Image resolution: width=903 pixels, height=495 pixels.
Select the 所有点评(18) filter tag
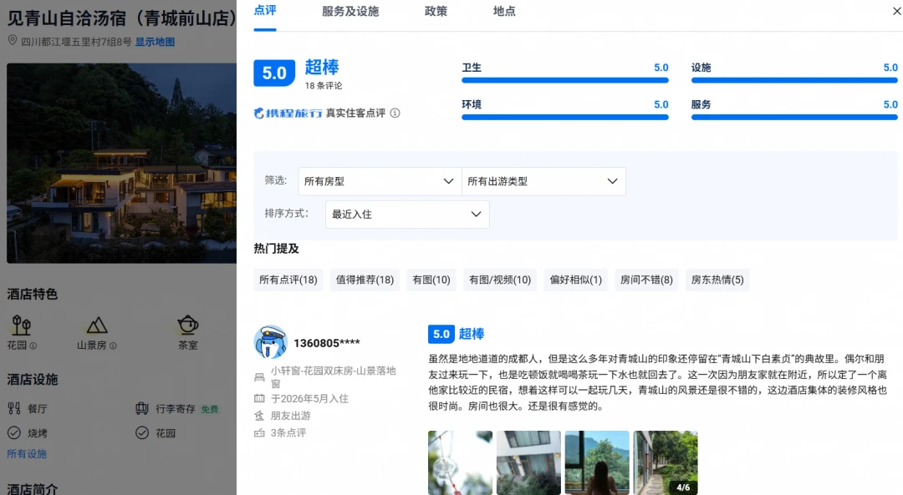tap(288, 280)
